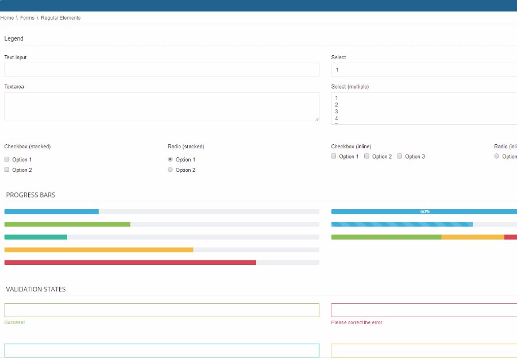Screen dimensions: 517x358
Task: Toggle inline checkbox Option 2
Action: 366,156
